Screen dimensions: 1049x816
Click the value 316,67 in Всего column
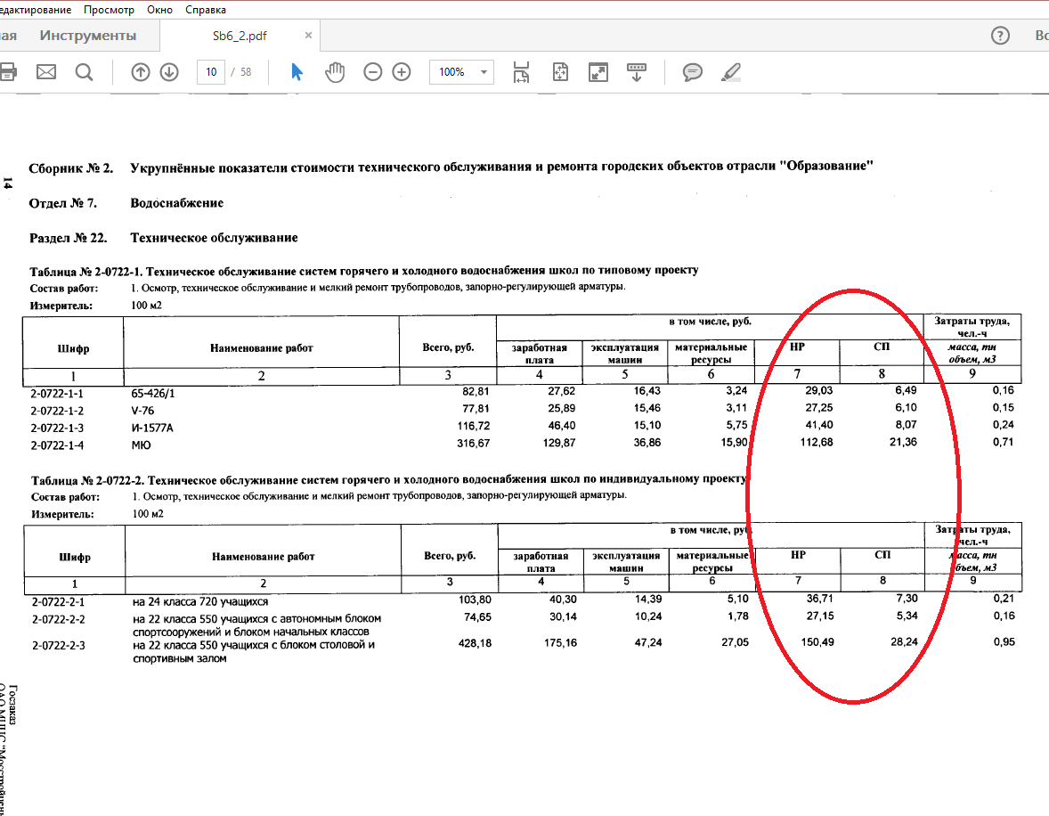pos(474,443)
